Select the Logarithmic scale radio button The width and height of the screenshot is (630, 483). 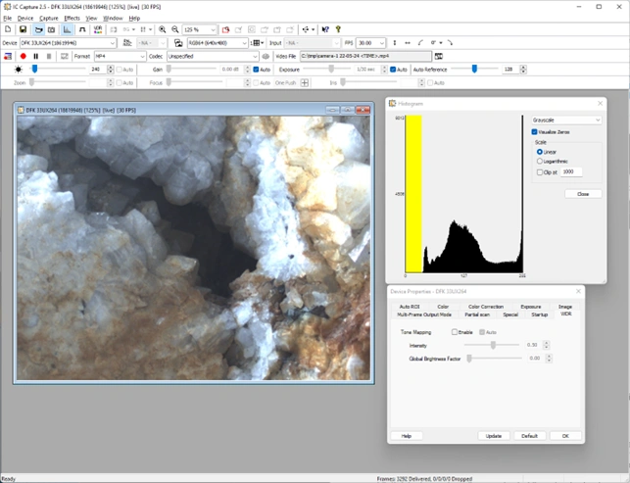pyautogui.click(x=540, y=161)
